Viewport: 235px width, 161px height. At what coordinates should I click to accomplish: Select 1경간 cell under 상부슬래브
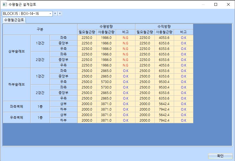40,43
